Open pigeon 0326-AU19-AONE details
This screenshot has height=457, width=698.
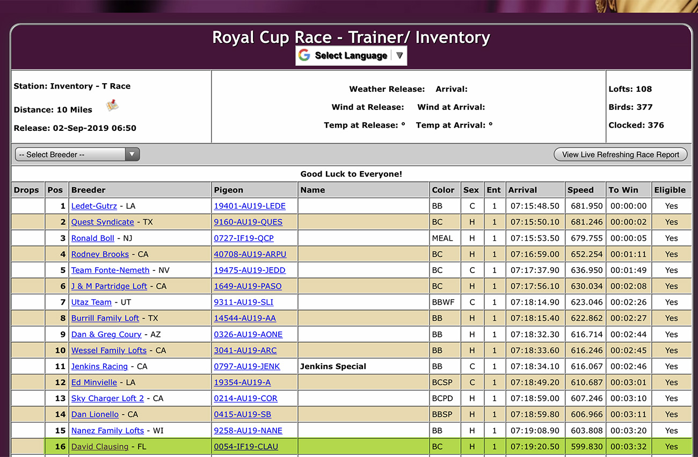click(x=248, y=335)
